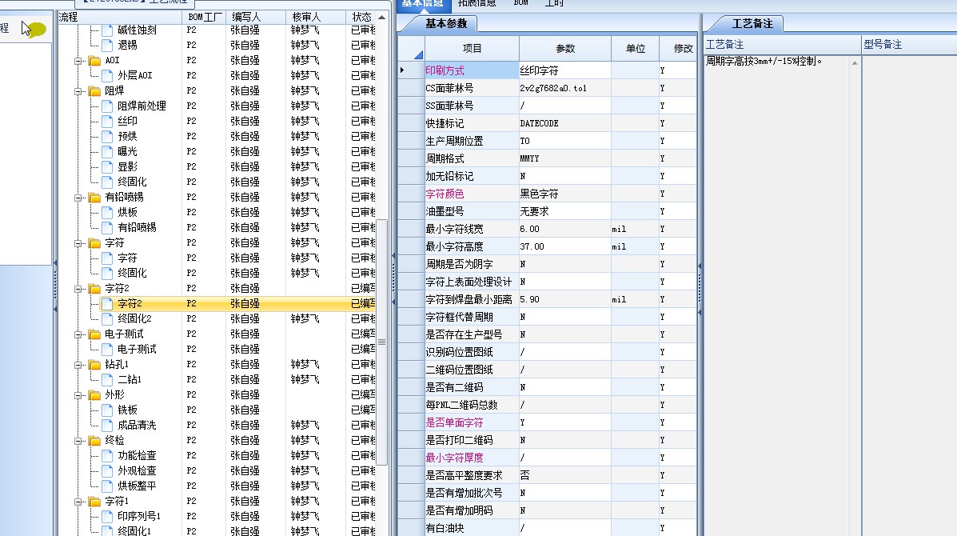Click the remark cell scroll-up arrow

click(855, 63)
